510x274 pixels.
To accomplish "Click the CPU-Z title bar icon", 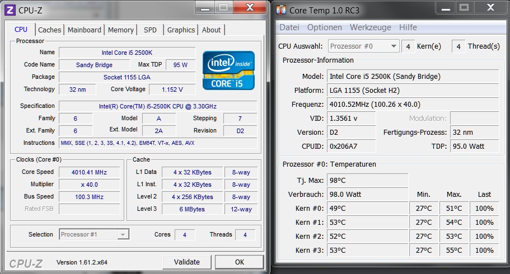I will tap(10, 11).
